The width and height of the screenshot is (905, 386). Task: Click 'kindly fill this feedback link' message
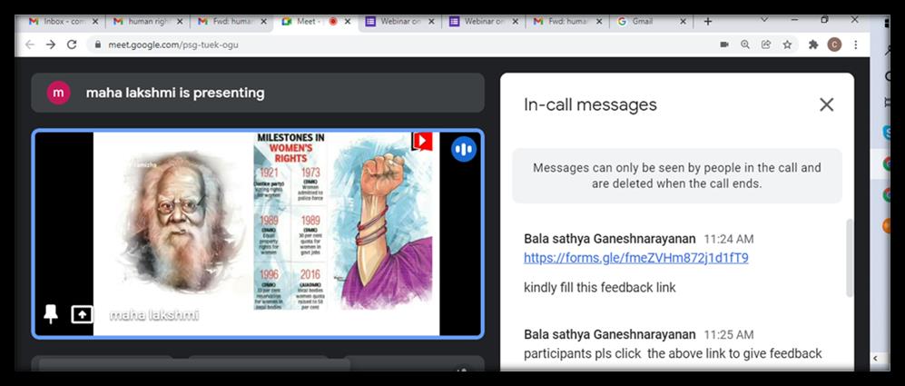point(600,287)
